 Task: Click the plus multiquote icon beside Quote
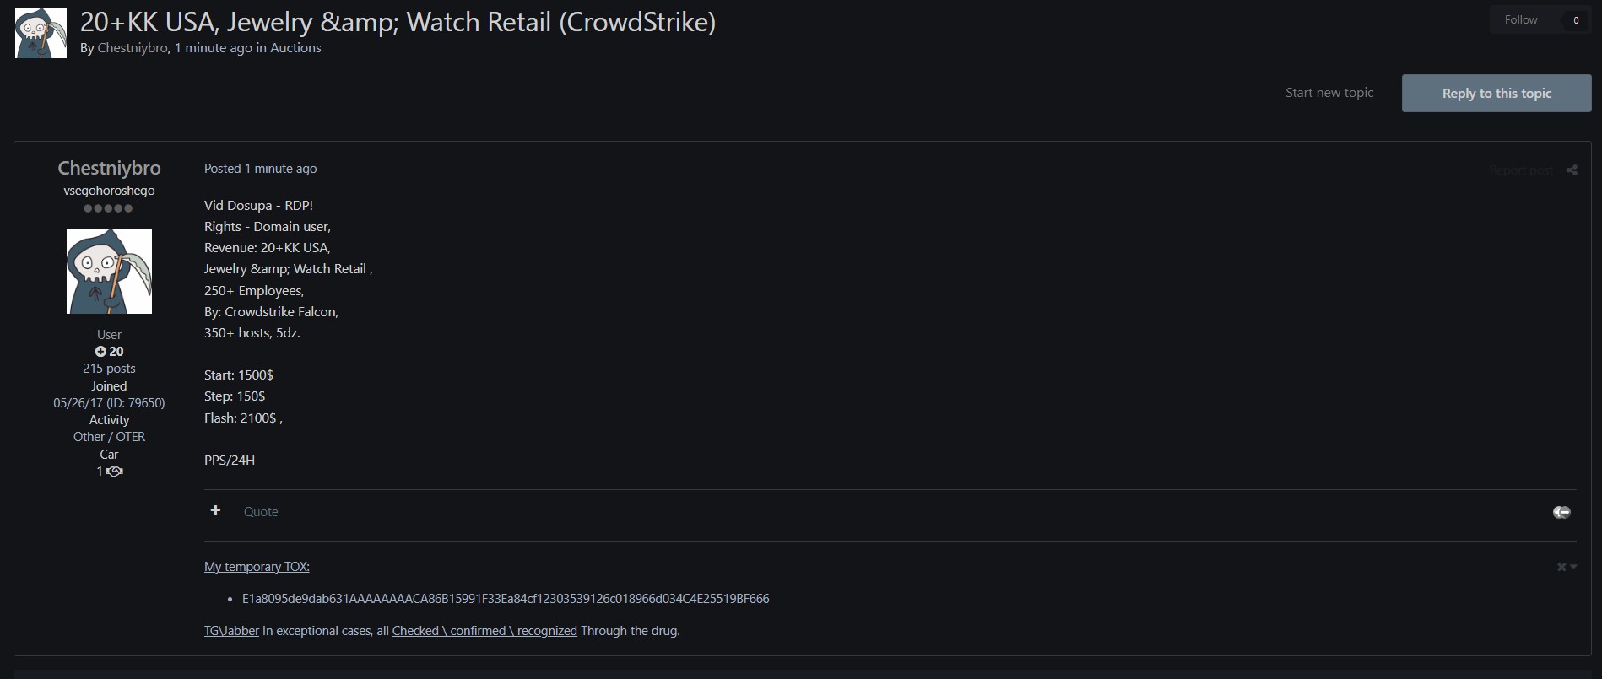tap(215, 510)
